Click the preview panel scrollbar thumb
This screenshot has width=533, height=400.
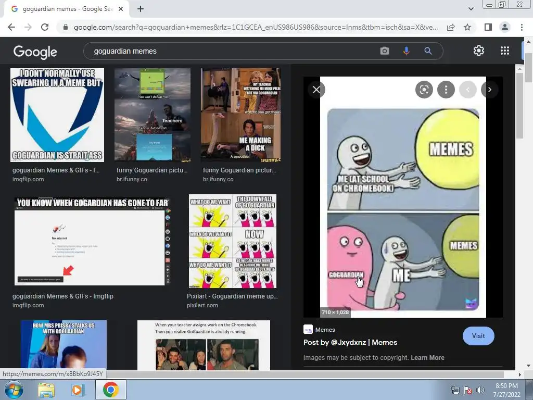pos(519,105)
